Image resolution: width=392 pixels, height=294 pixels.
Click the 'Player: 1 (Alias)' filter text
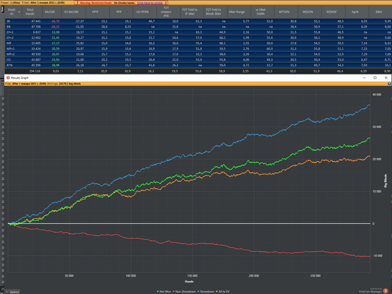(10, 3)
